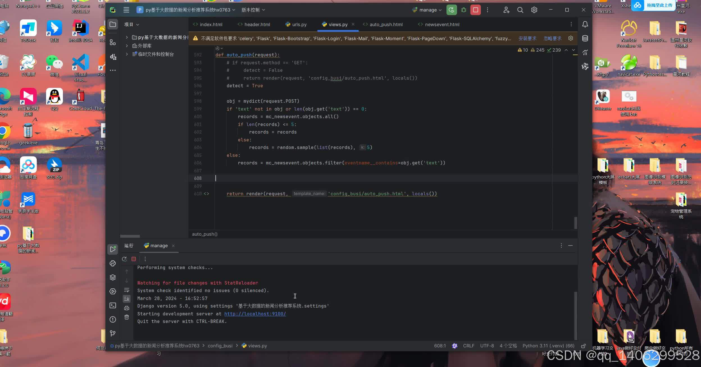
Task: Open the Terminal tool window icon
Action: click(113, 306)
